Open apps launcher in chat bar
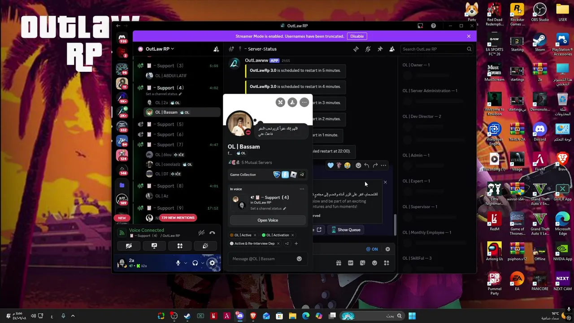 (x=387, y=263)
